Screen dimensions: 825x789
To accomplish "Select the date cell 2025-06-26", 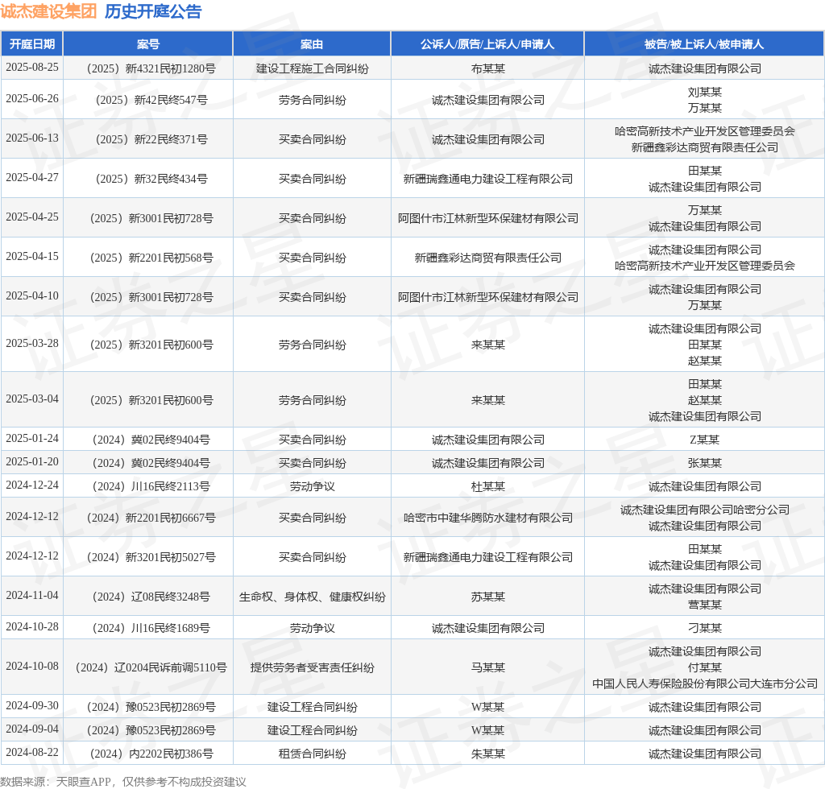I will [32, 99].
